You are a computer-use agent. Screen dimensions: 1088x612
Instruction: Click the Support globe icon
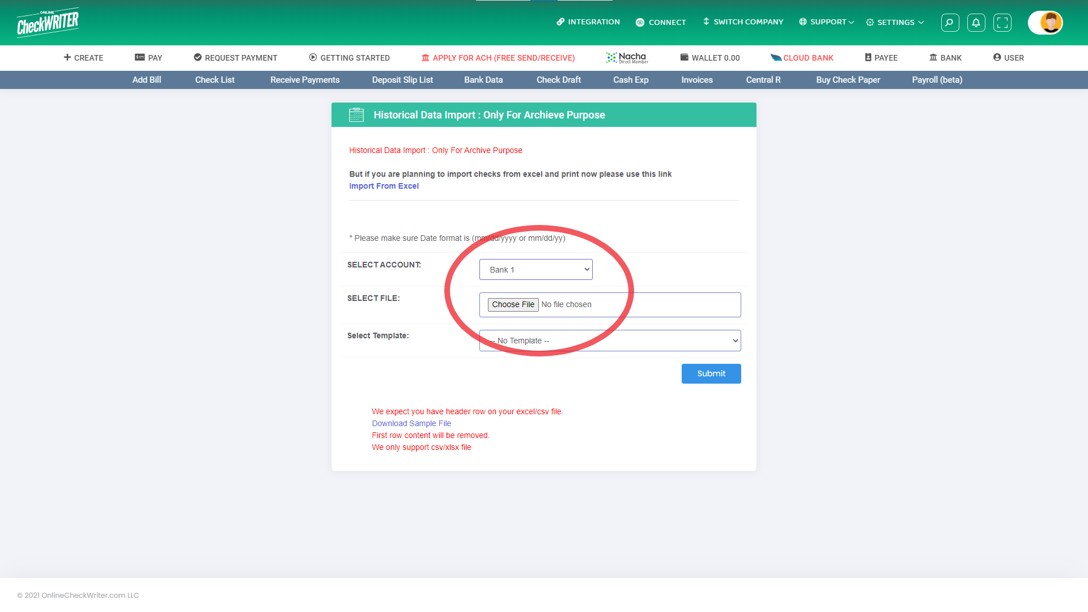802,22
